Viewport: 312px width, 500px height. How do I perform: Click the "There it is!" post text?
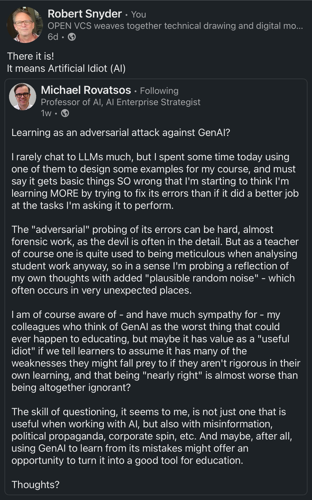(x=31, y=56)
